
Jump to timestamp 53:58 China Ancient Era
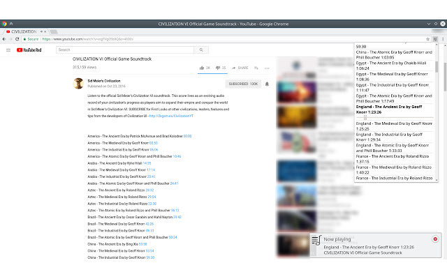point(142,244)
